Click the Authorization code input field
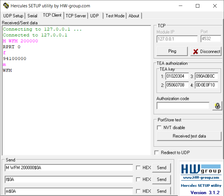The height and width of the screenshot is (196, 224). [x=183, y=106]
